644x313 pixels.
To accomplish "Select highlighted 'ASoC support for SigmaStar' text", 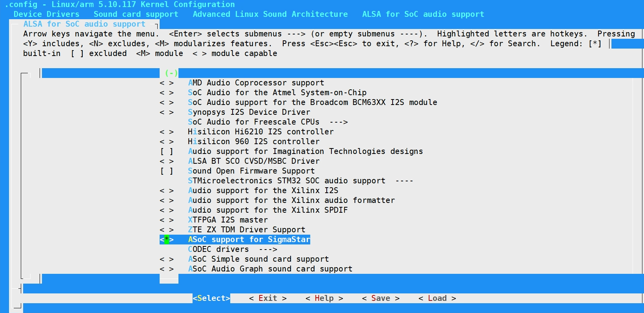I will pos(249,239).
